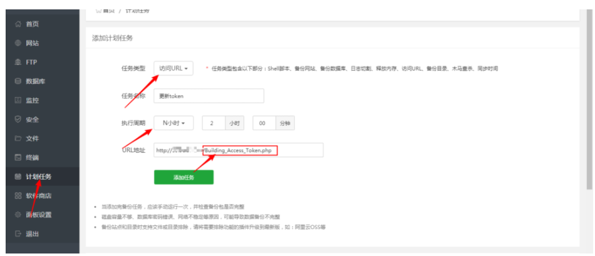Select the 数据库 database icon
This screenshot has width=595, height=256.
coord(18,81)
